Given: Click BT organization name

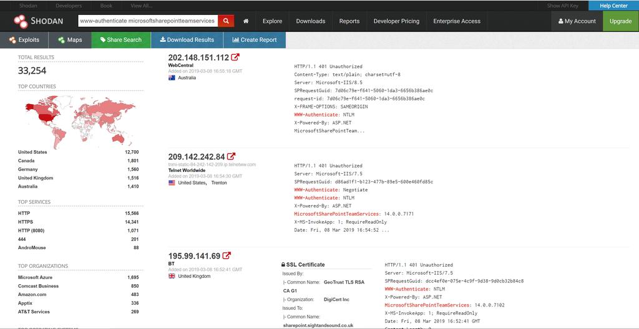Looking at the screenshot, I should (x=171, y=264).
